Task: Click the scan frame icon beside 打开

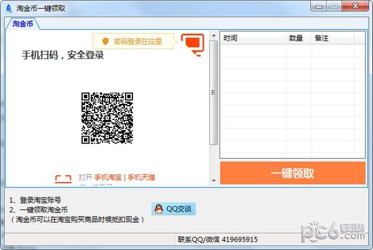Action: [63, 180]
